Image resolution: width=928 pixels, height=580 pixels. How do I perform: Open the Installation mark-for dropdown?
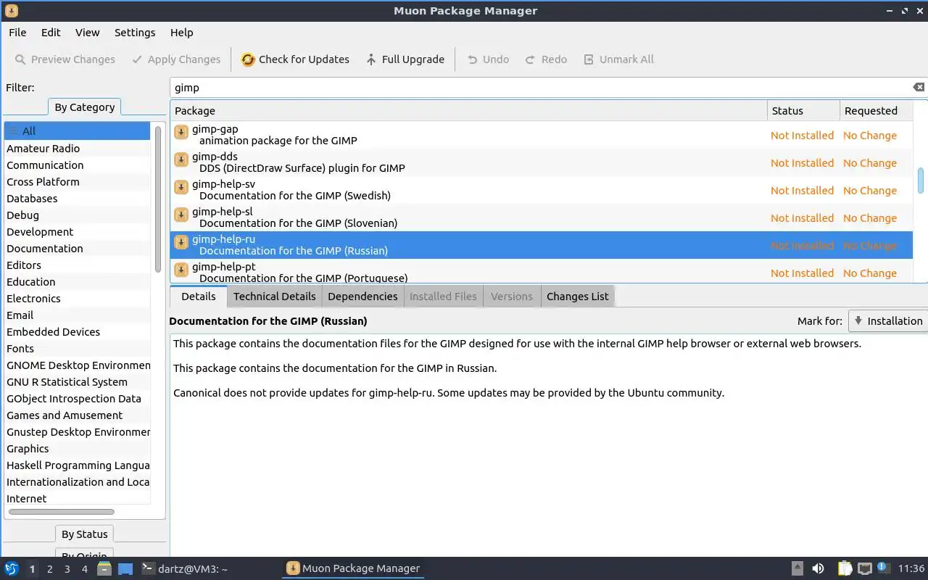(888, 320)
